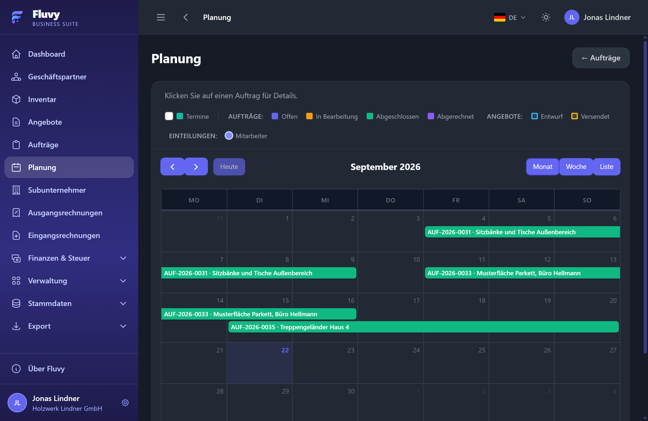Open Dashboard home icon in sidebar
This screenshot has width=648, height=421.
pyautogui.click(x=16, y=54)
